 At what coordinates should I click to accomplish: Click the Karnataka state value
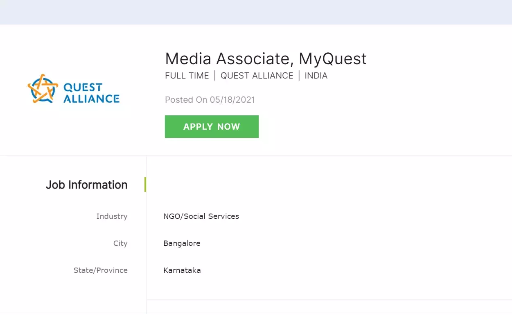coord(182,270)
